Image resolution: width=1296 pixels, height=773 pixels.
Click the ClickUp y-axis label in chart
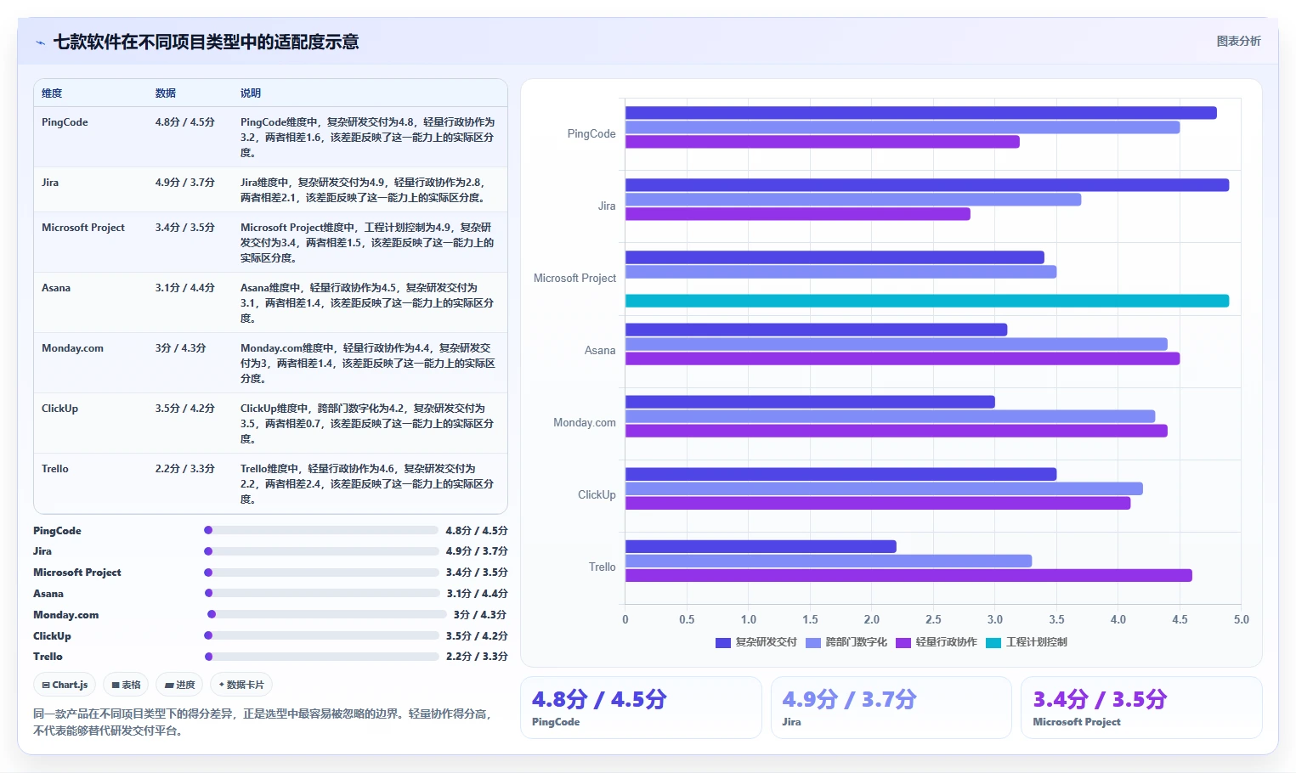pos(597,494)
